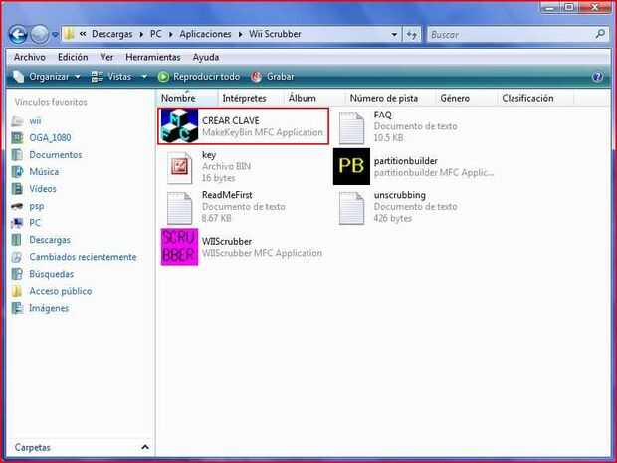Image resolution: width=617 pixels, height=463 pixels.
Task: Click the Música sidebar icon
Action: coord(17,171)
